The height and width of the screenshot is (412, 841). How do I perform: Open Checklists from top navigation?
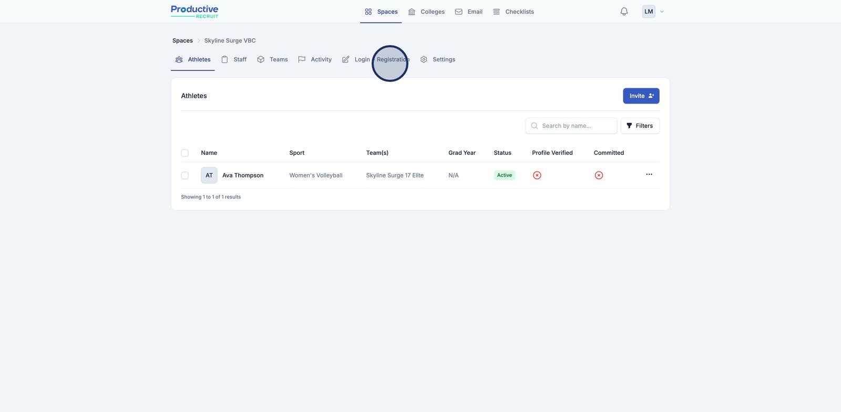[513, 12]
